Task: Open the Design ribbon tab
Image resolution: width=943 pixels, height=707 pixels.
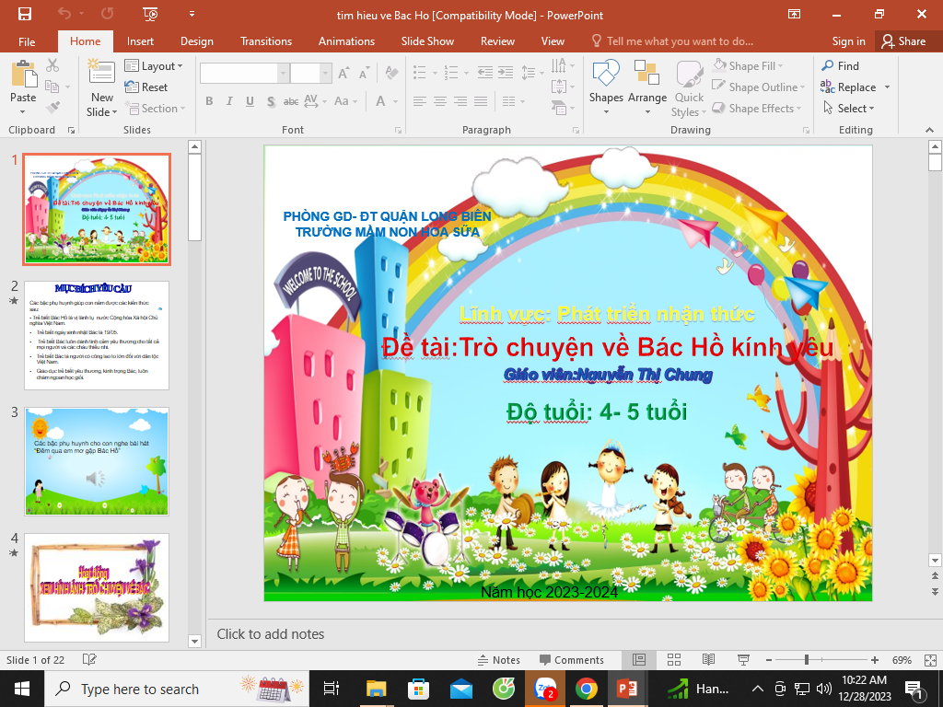Action: pos(196,41)
